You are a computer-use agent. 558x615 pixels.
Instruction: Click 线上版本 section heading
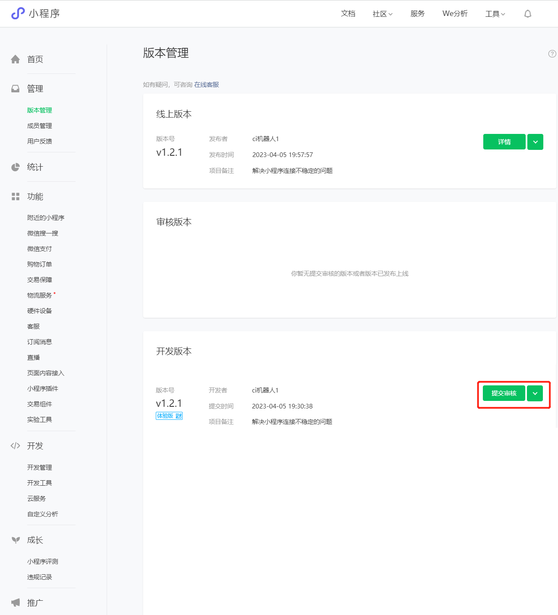tap(174, 114)
